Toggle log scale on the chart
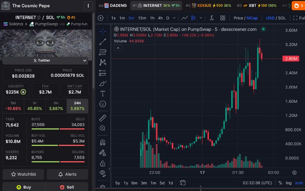The height and width of the screenshot is (191, 305). tap(289, 183)
